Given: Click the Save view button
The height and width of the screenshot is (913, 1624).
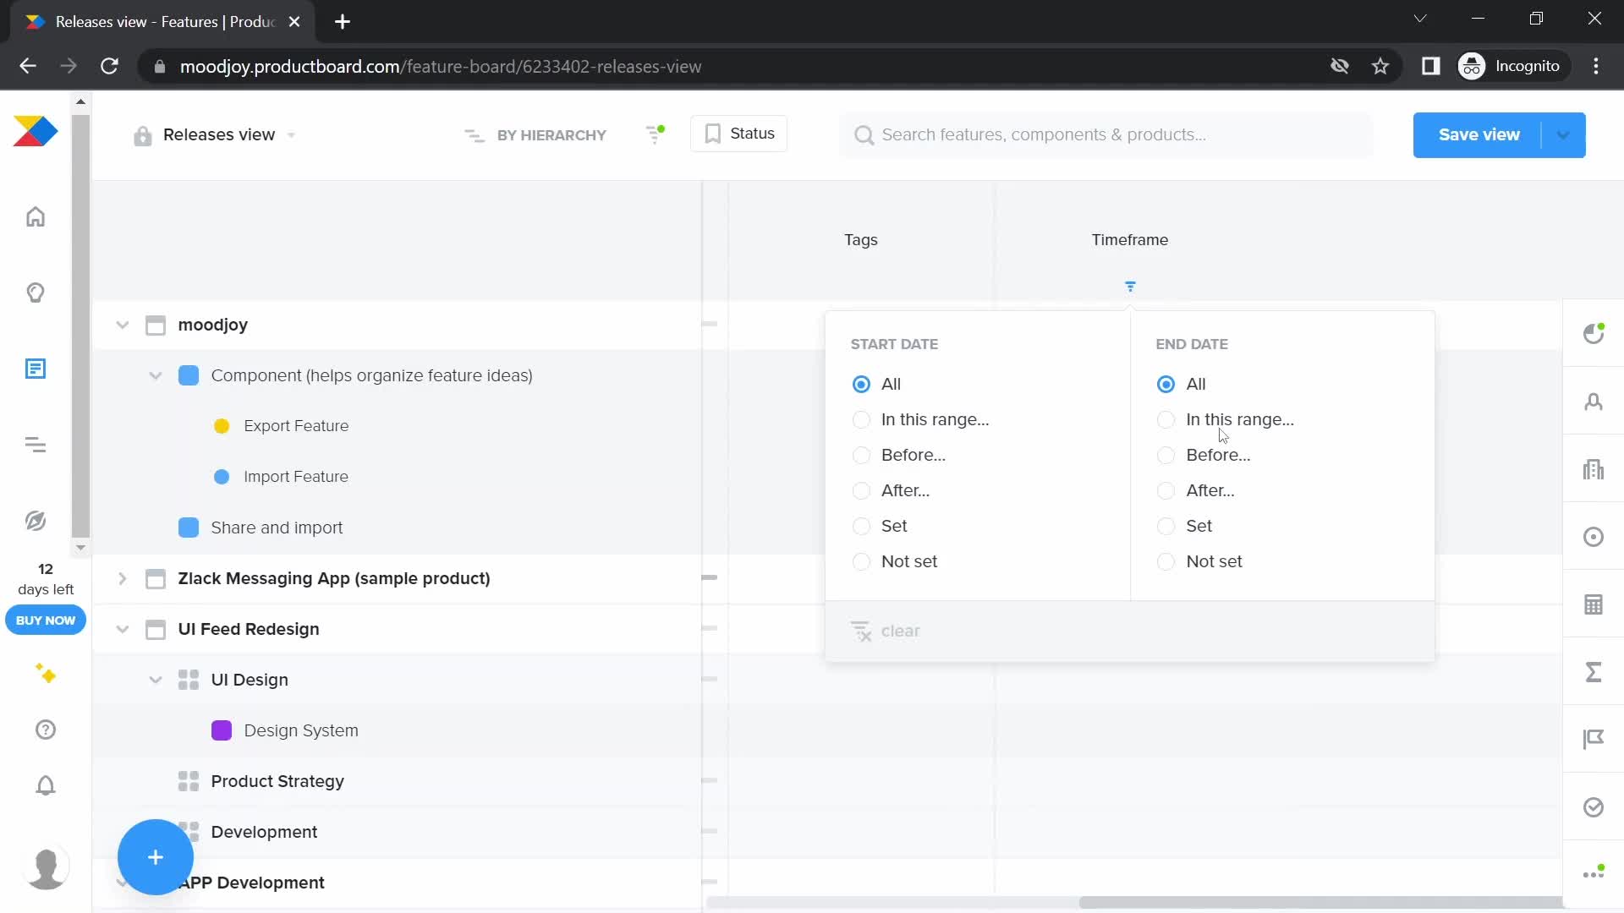Looking at the screenshot, I should (x=1479, y=135).
